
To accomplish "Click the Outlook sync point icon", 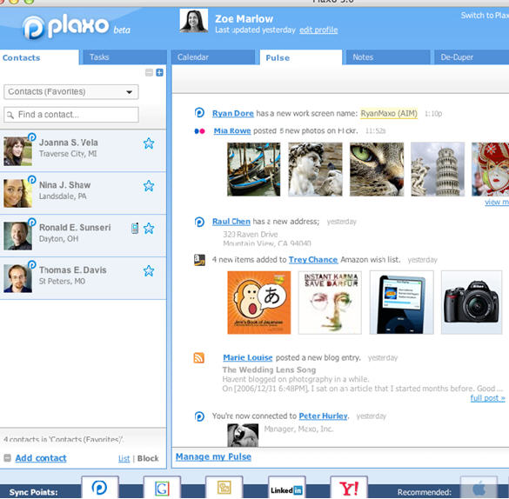I will click(x=224, y=488).
